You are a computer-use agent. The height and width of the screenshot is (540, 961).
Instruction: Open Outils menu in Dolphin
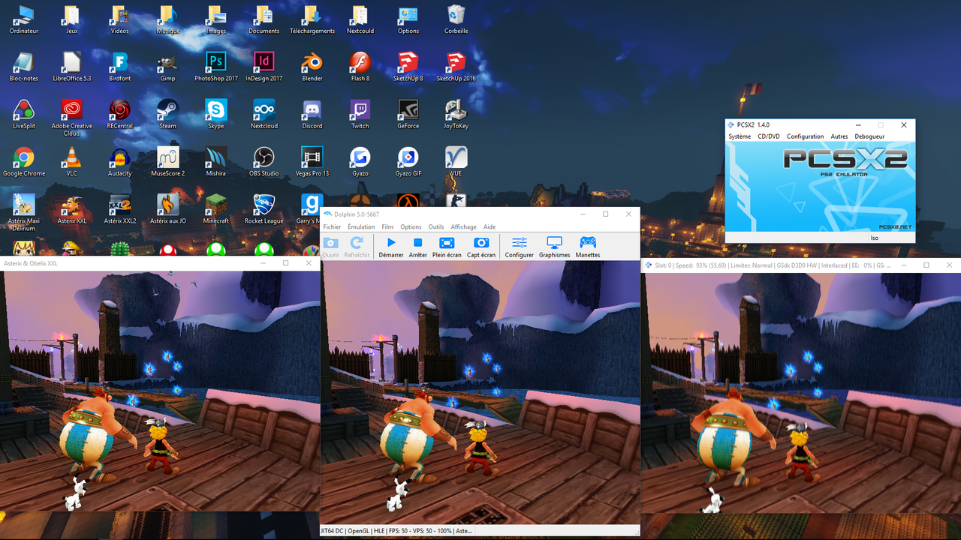point(436,227)
